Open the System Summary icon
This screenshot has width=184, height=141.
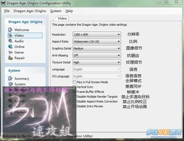point(10,78)
